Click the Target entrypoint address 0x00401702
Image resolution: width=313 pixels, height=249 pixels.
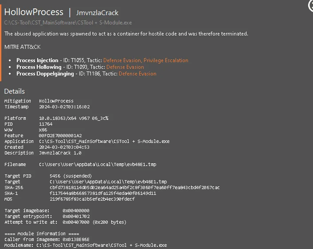click(76, 216)
